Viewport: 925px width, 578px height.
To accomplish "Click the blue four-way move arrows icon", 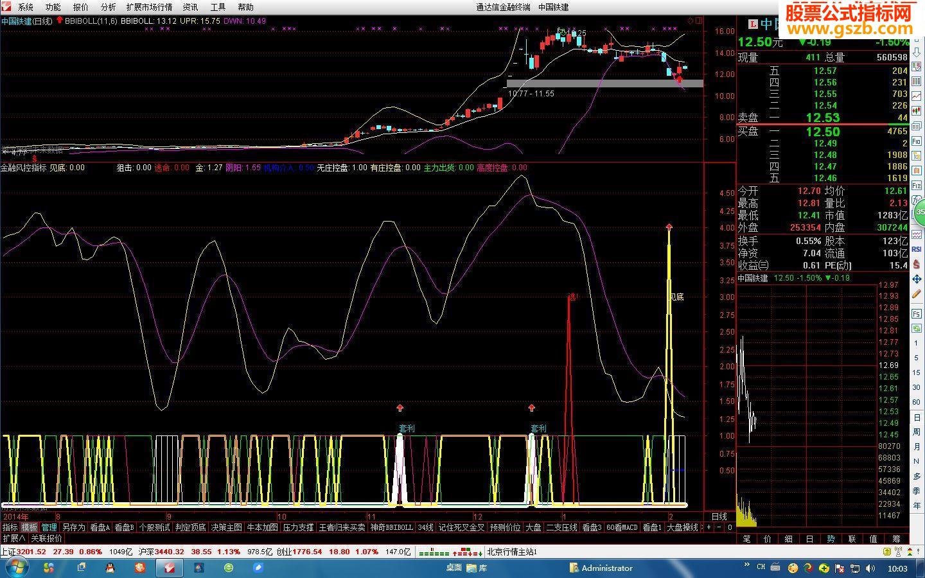I will point(917,279).
